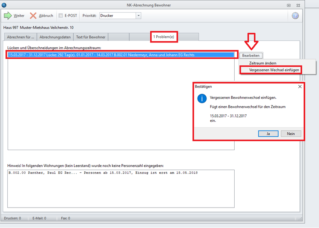Select the Lücke: 292 Tag(e) list row

click(121, 55)
